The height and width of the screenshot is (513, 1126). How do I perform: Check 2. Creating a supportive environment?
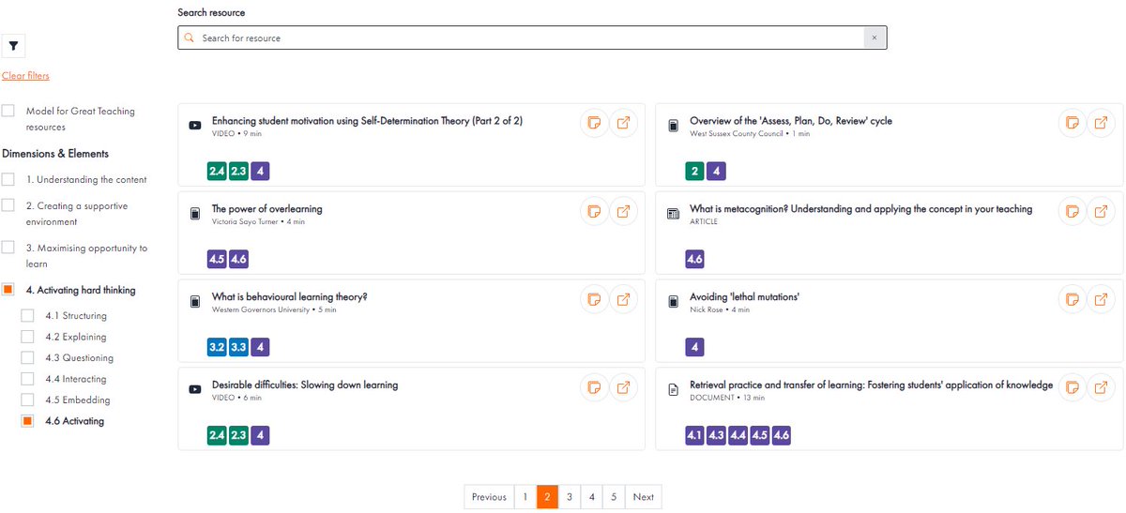tap(8, 205)
